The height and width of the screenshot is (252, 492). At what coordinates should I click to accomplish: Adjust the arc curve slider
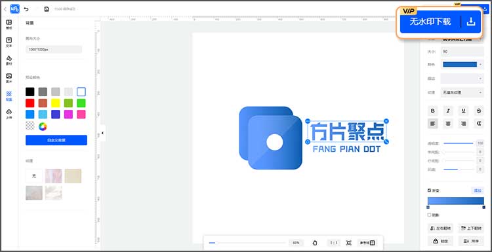(459, 170)
